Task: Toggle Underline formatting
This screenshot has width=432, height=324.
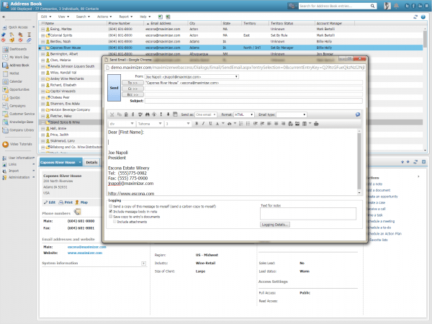Action: click(210, 124)
